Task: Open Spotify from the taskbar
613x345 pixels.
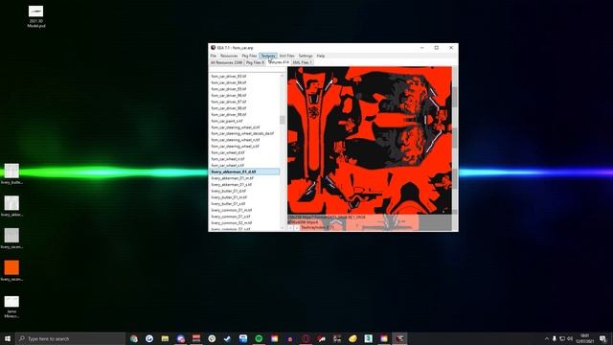Action: point(259,338)
